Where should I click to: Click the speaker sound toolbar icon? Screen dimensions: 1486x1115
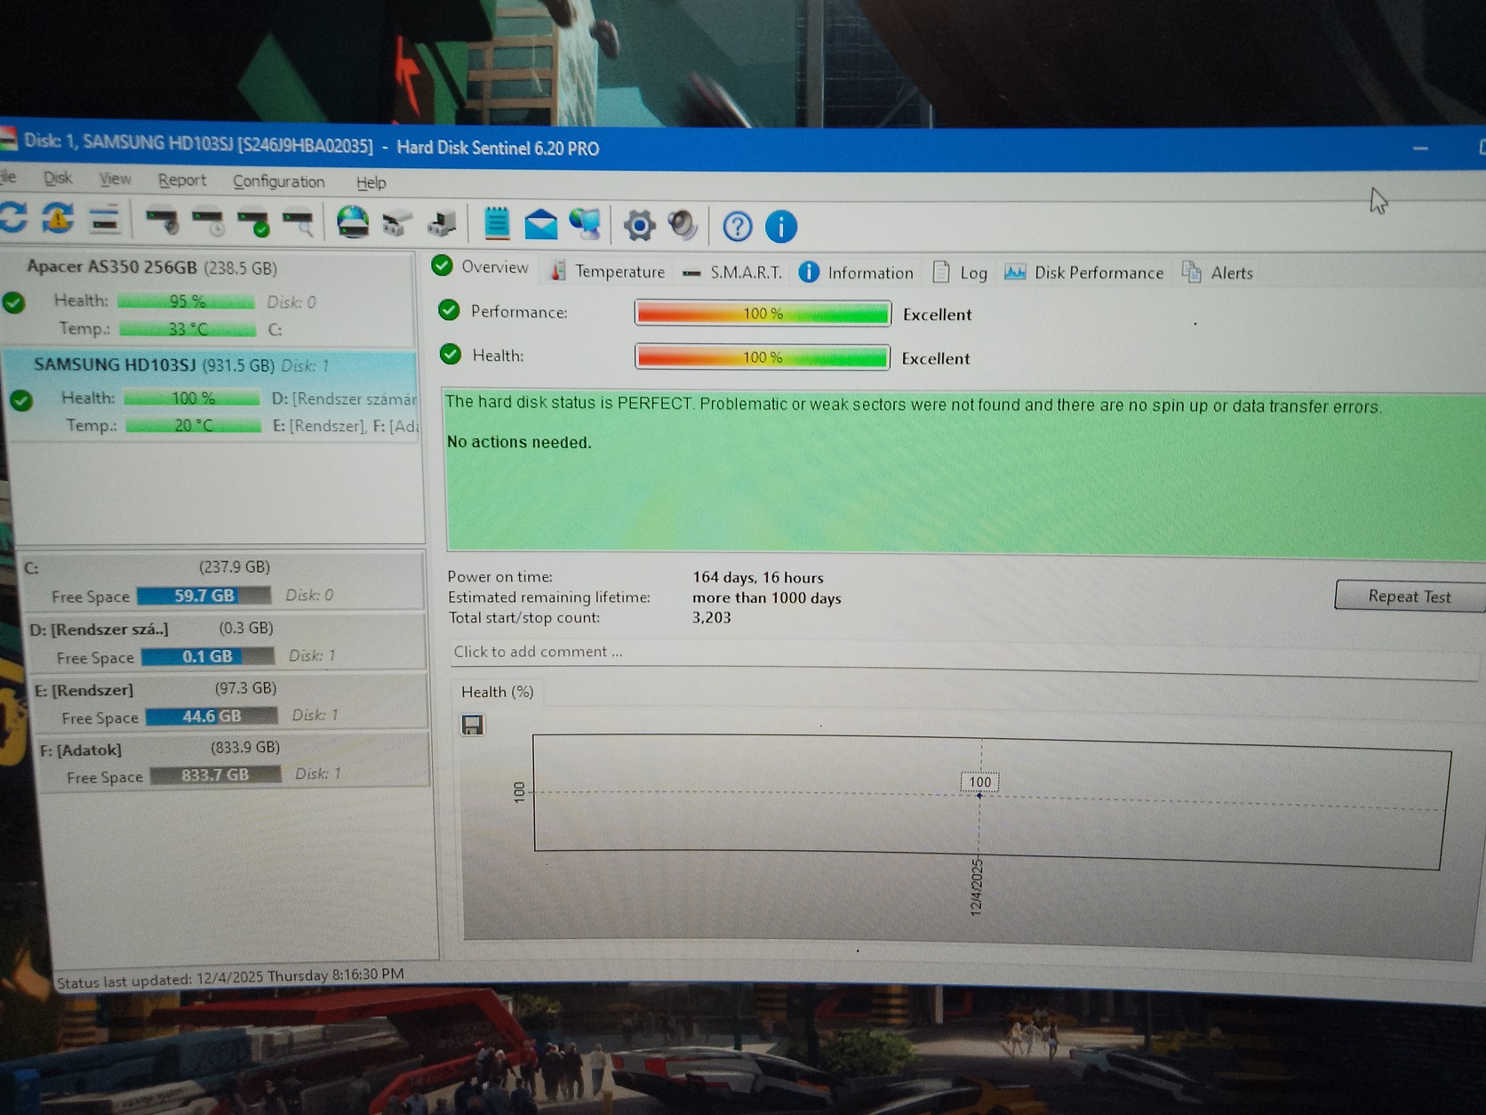point(683,226)
